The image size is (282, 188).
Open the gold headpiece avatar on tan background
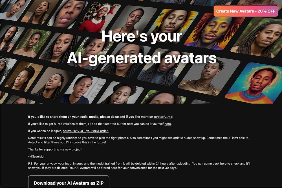[23, 77]
